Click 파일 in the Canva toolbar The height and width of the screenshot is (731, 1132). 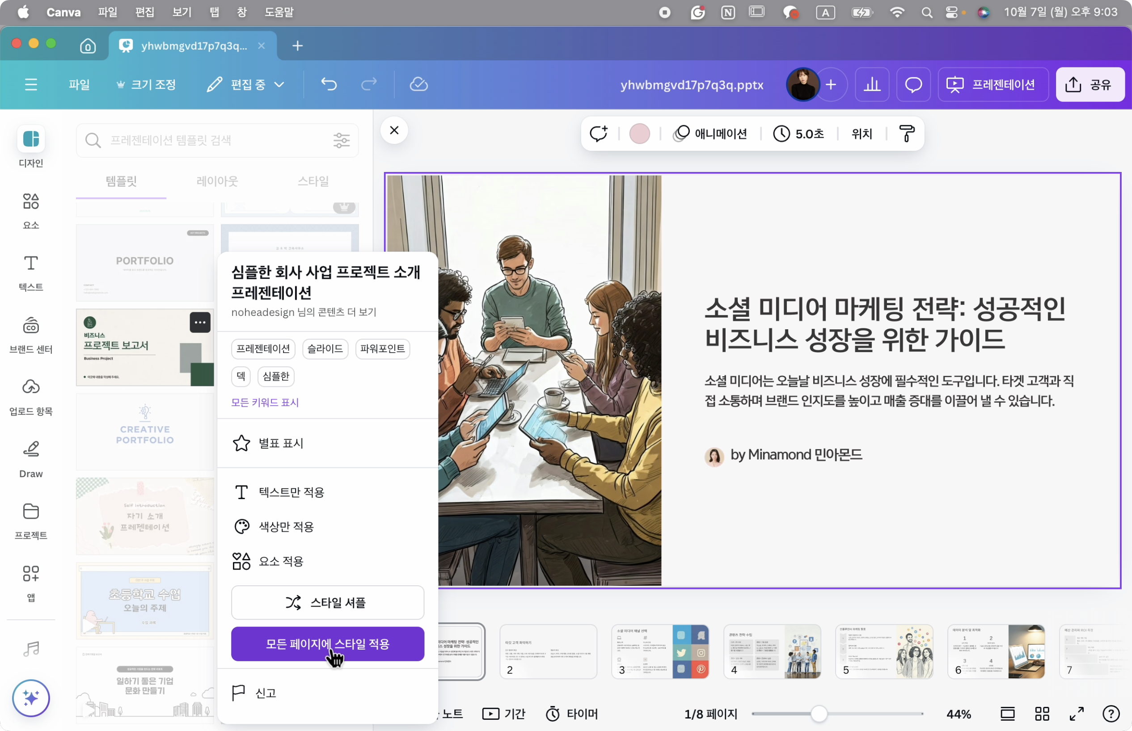[79, 84]
